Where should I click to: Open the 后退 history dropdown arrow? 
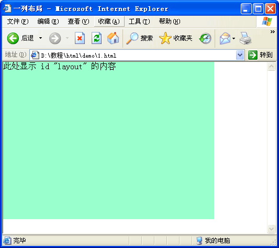pos(41,38)
